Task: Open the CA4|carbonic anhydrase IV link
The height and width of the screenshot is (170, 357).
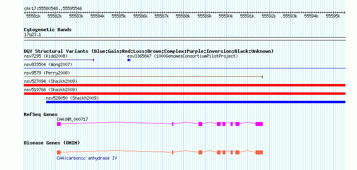Action: (87, 158)
